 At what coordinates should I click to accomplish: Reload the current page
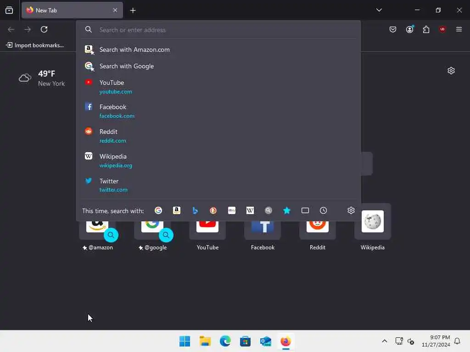coord(44,29)
